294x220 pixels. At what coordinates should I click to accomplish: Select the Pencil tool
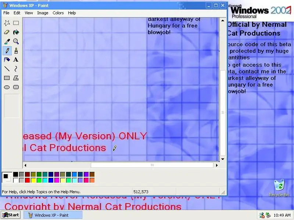[x=7, y=51]
